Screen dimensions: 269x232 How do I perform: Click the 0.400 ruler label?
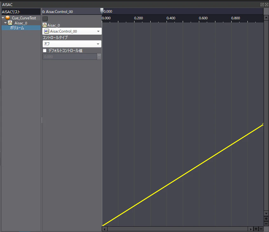[x=171, y=18]
